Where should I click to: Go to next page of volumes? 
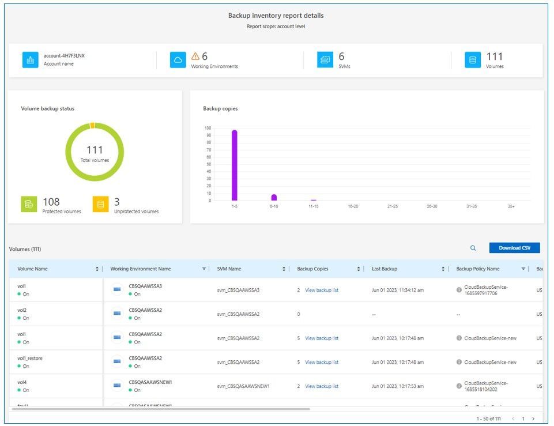click(533, 419)
